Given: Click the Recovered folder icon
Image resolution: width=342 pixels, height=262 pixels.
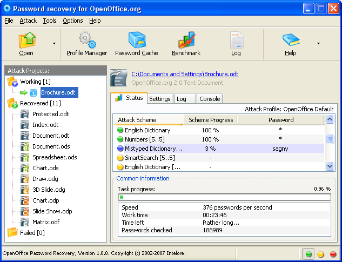Looking at the screenshot, I should click(x=12, y=103).
